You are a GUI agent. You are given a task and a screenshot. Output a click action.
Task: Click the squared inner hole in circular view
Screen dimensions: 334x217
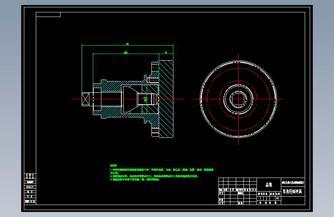(x=238, y=99)
